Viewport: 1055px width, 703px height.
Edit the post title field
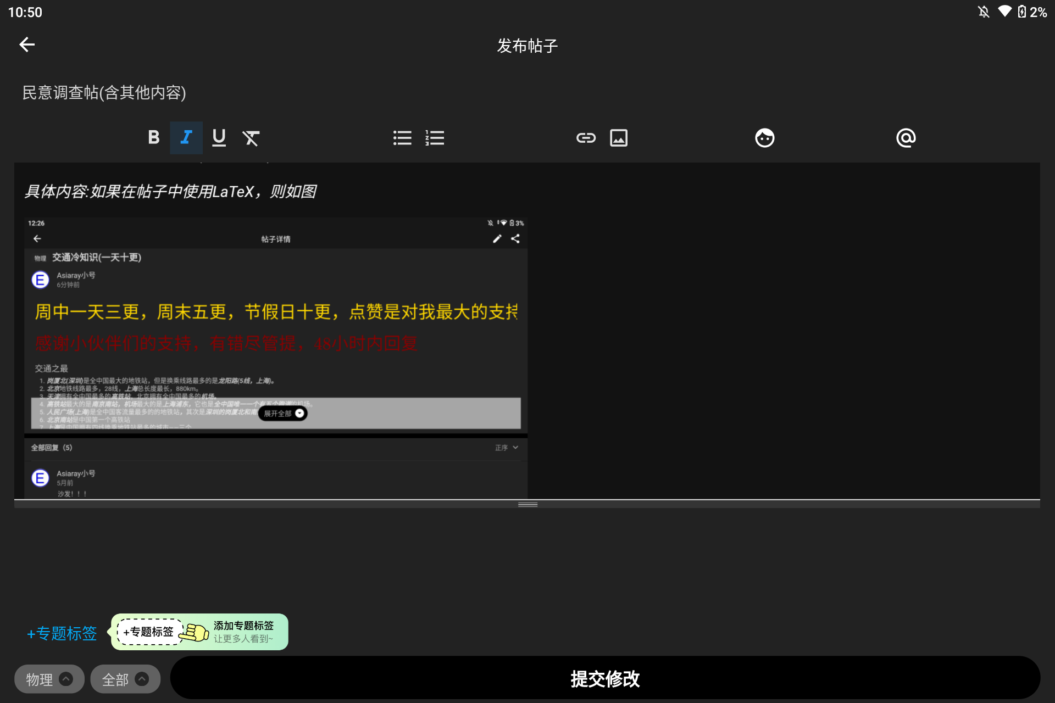(x=527, y=92)
